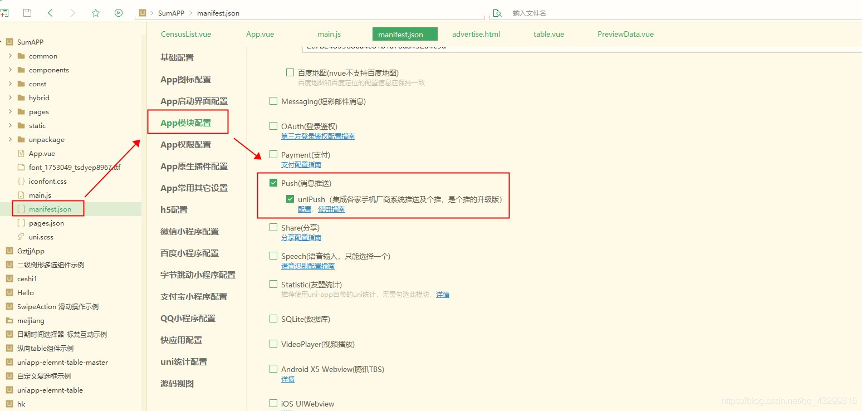Click the hk project icon

[x=9, y=404]
